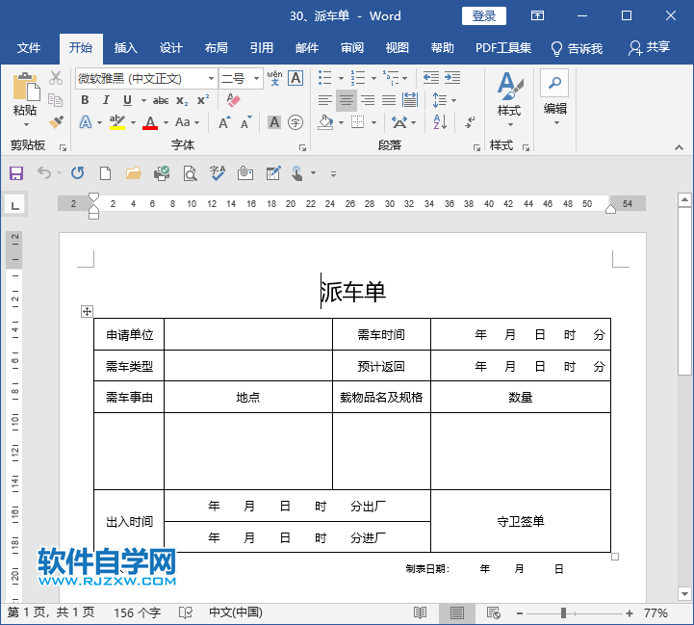The height and width of the screenshot is (625, 694).
Task: Open the font name dropdown
Action: tap(211, 79)
